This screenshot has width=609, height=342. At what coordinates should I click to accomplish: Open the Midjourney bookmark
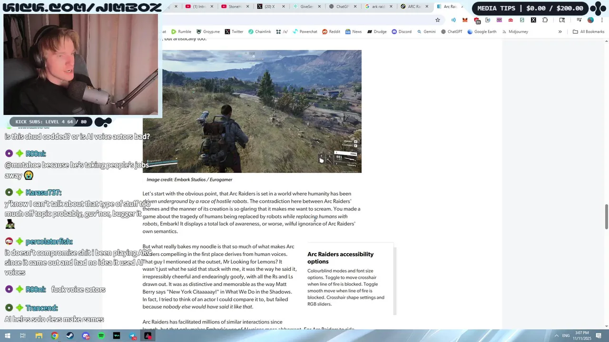click(x=514, y=32)
